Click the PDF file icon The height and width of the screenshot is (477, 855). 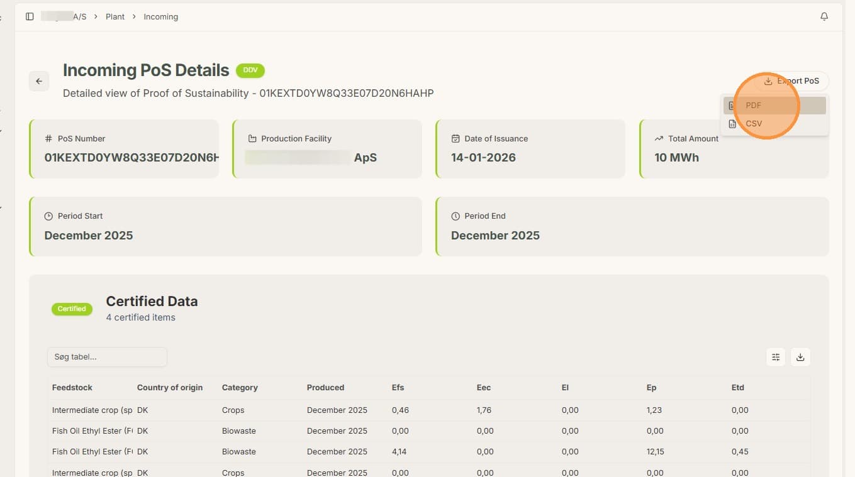732,106
